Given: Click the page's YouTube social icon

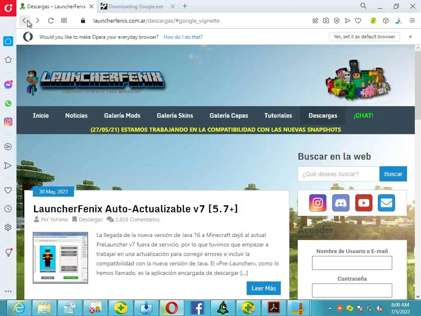Looking at the screenshot, I should click(363, 203).
